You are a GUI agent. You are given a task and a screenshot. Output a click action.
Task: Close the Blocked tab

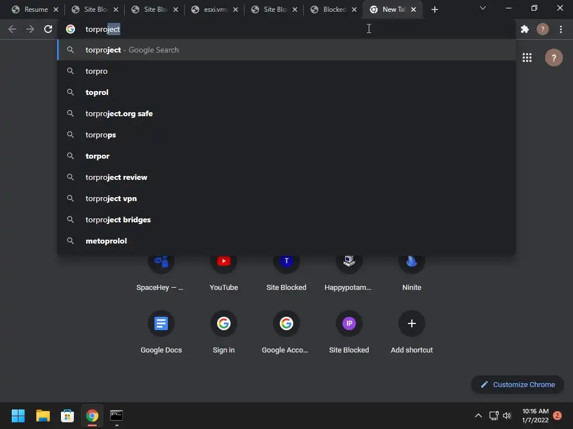[x=354, y=9]
